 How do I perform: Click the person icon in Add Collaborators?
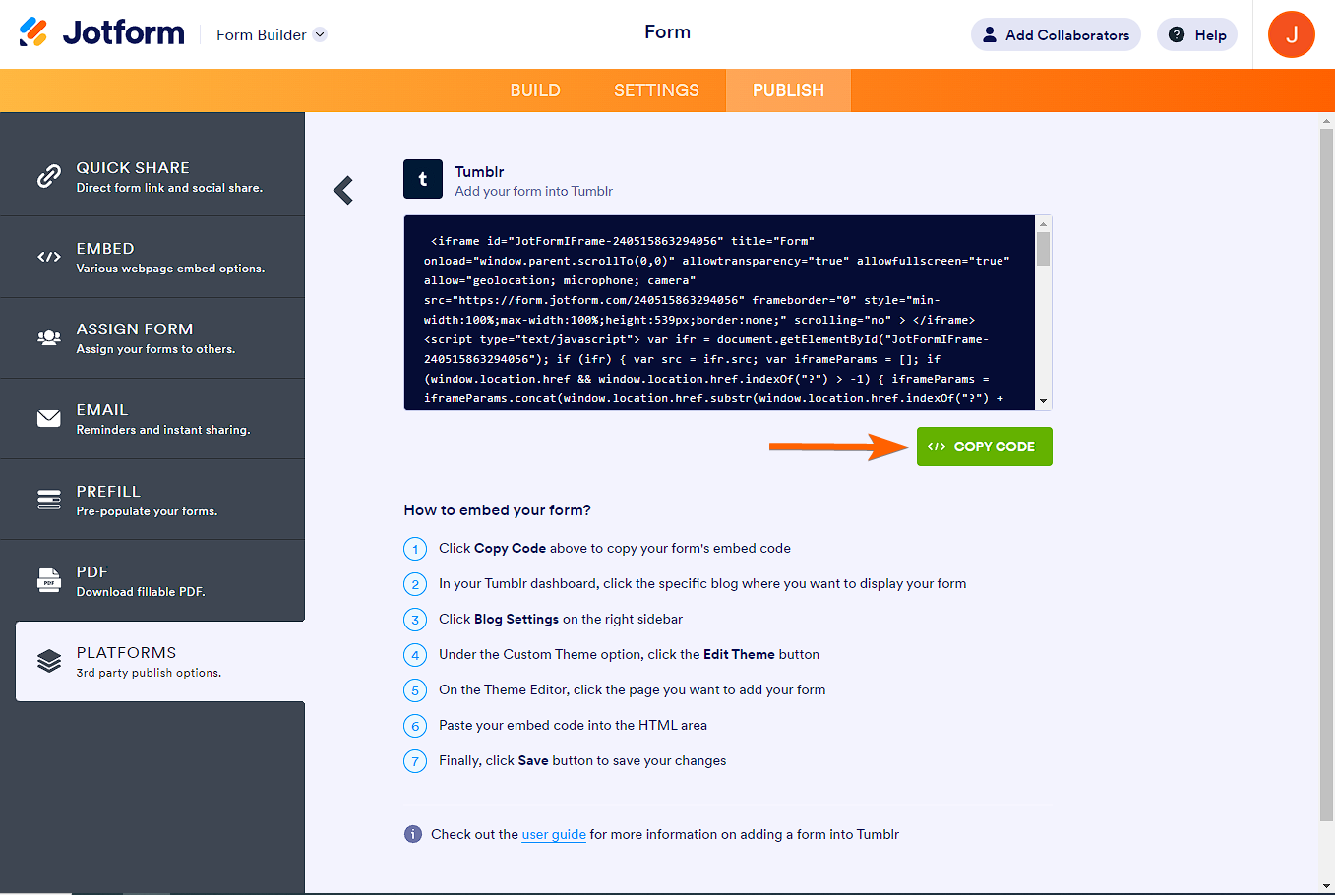click(x=990, y=34)
